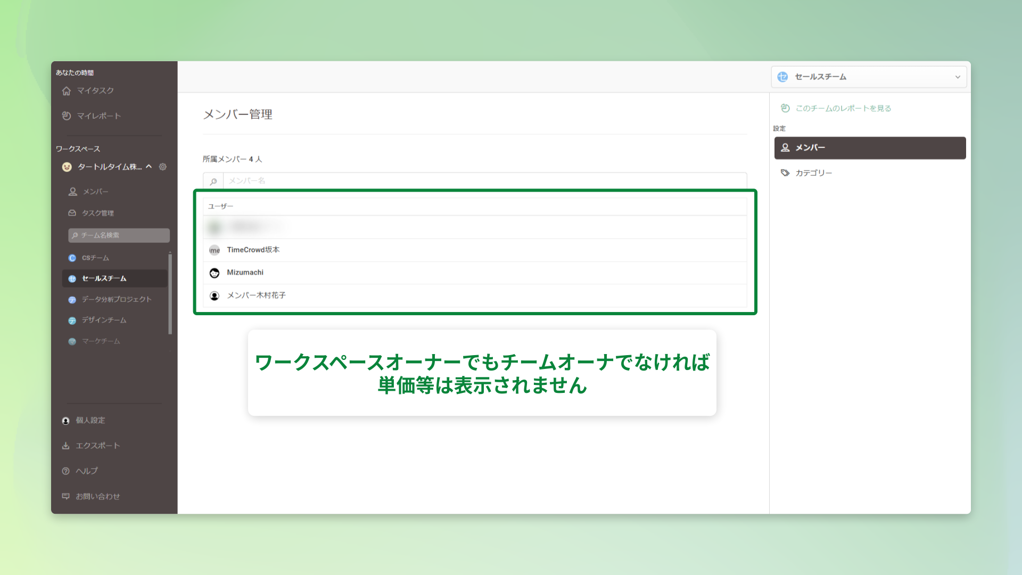
Task: Open マイレポート in the sidebar
Action: 98,116
